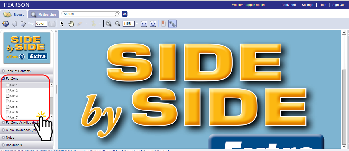Click the magnifier inside the search box
Viewport: 349px width, 151px height.
pos(117,14)
